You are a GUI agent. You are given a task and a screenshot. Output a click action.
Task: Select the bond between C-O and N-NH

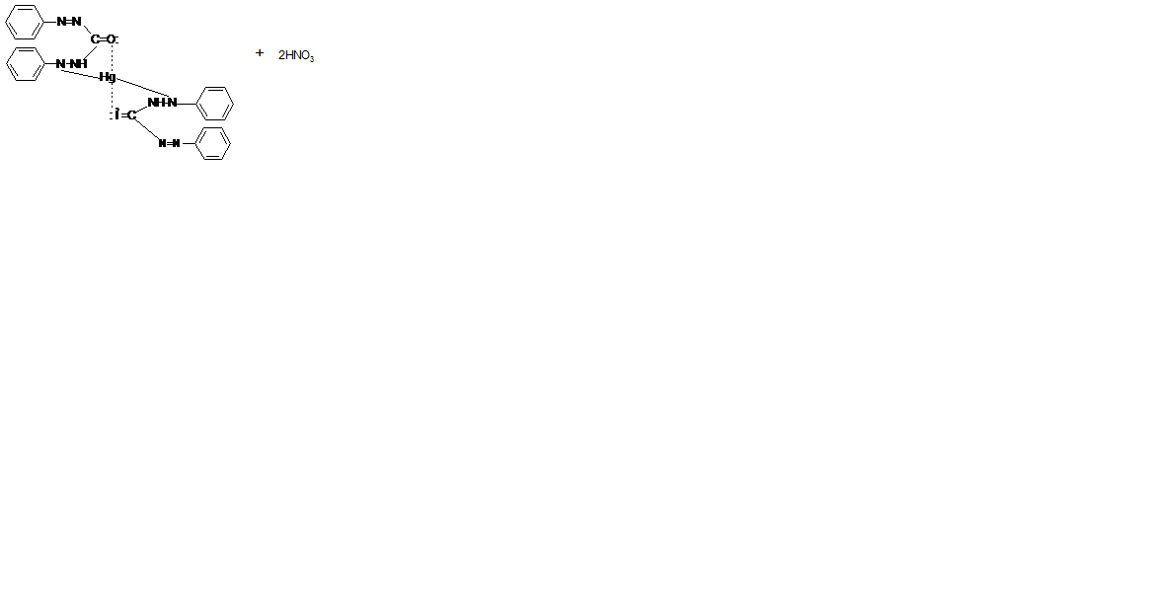pos(90,52)
